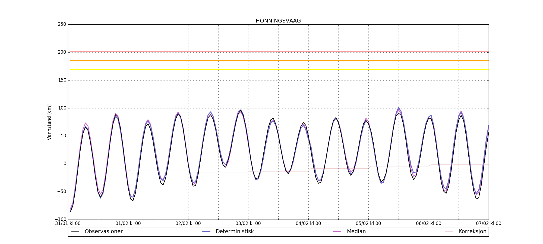The image size is (543, 244).
Task: Select the Korreksjon legend label
Action: pos(472,232)
